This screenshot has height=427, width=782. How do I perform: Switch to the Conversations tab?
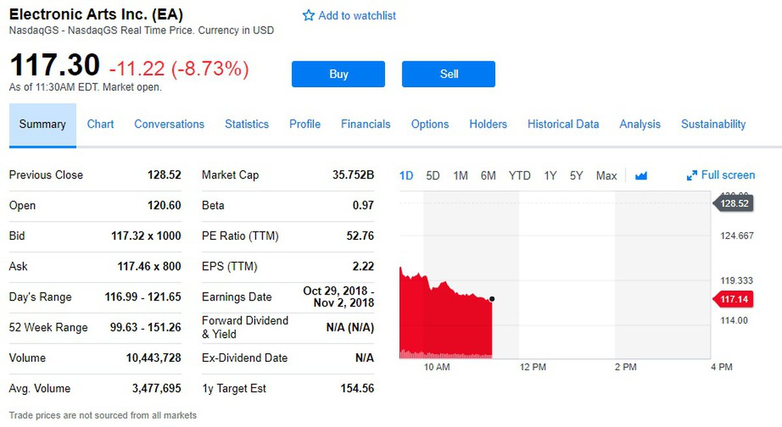[169, 124]
